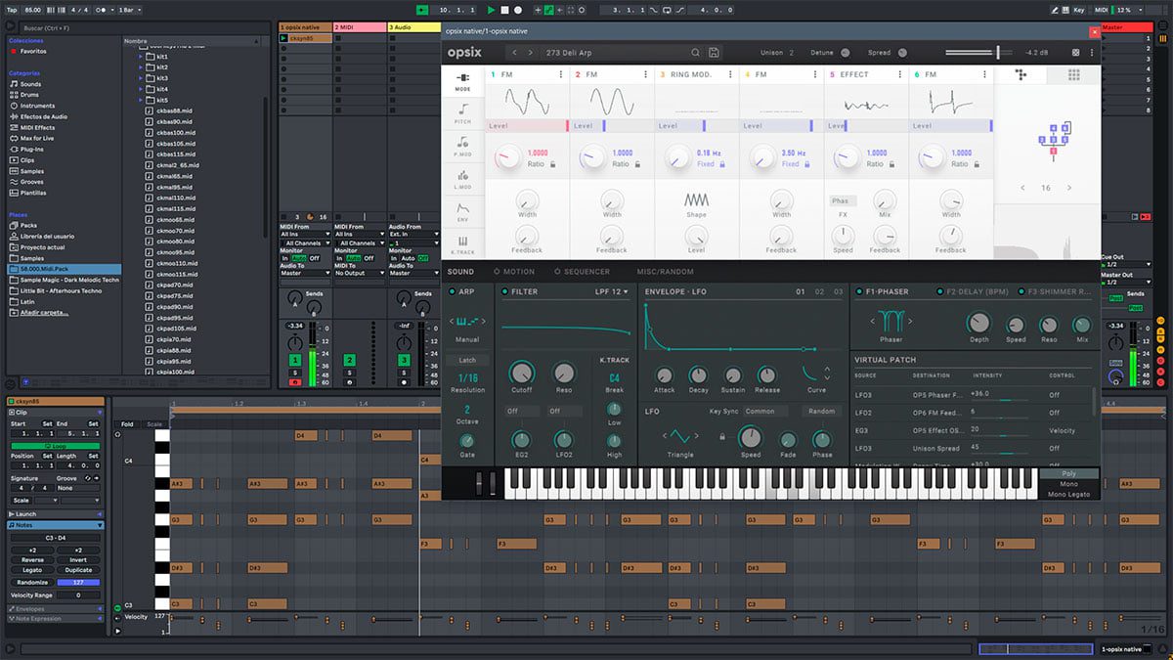Image resolution: width=1173 pixels, height=660 pixels.
Task: Click the Legato button
Action: 32,570
